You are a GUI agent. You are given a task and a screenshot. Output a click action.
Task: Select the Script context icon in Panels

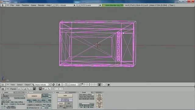coord(22,89)
